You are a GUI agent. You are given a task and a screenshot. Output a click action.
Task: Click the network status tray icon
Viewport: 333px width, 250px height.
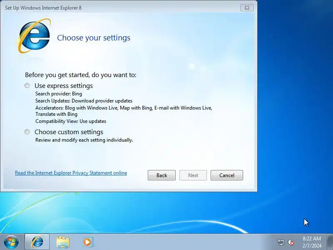coord(281,242)
